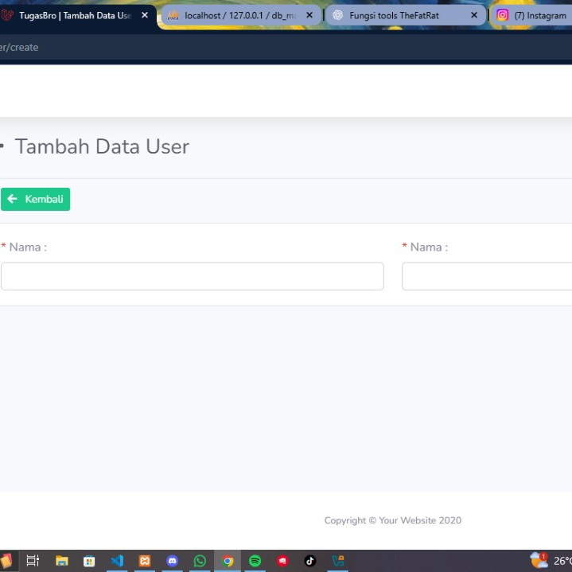
Task: Open TikTok from the taskbar
Action: tap(310, 561)
